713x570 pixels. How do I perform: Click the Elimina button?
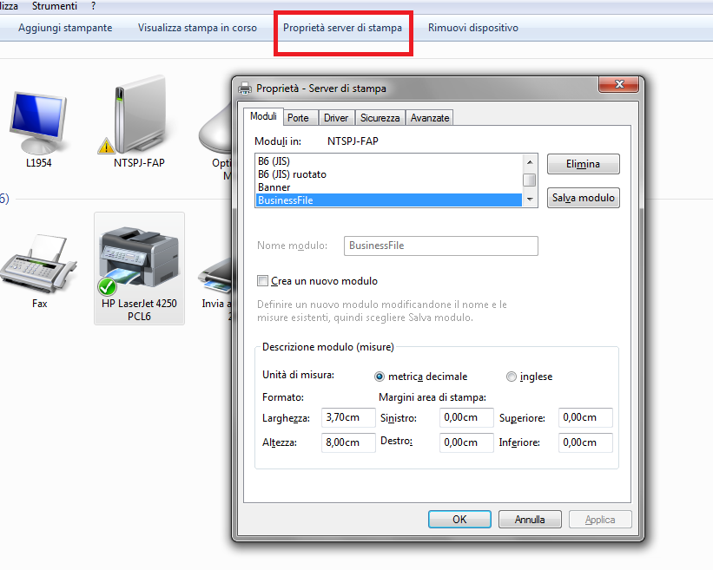pyautogui.click(x=583, y=164)
